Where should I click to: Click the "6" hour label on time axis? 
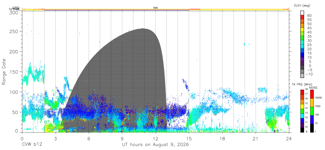(89, 138)
